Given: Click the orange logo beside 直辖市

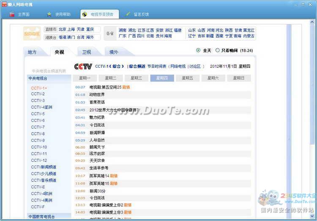Looking at the screenshot, I should point(32,33).
